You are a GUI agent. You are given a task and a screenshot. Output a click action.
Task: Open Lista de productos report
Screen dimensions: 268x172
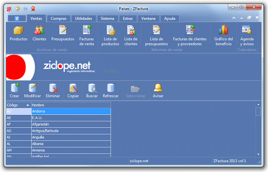pos(111,30)
